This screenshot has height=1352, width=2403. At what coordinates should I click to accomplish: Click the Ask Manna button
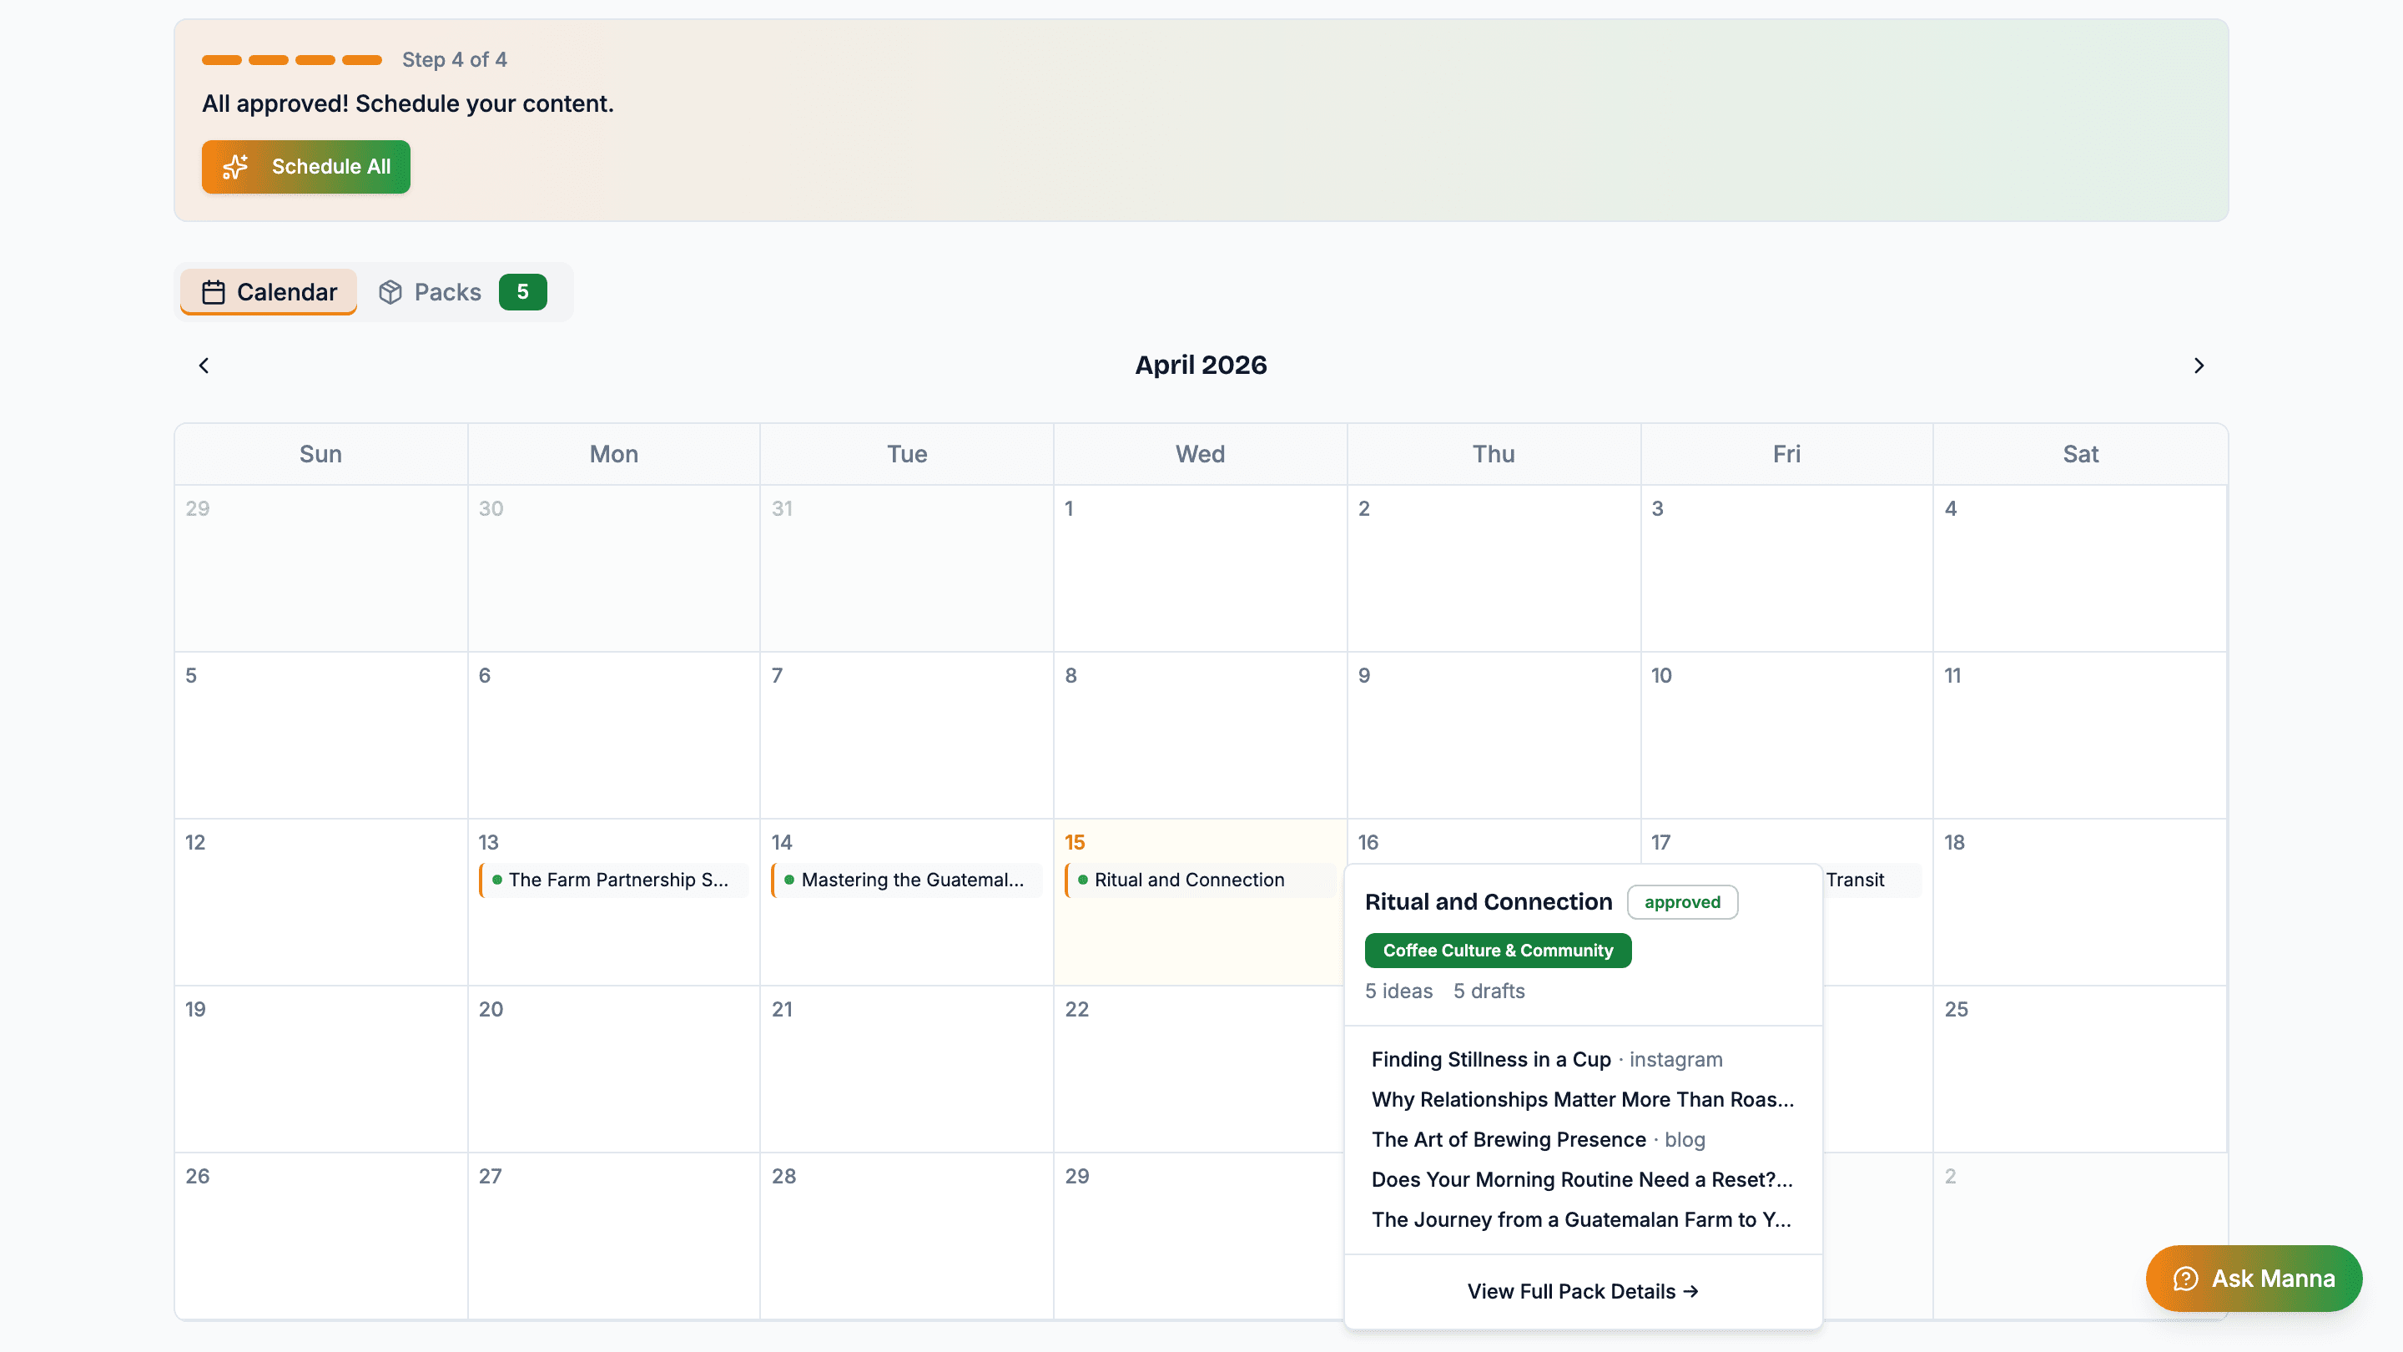pos(2253,1279)
